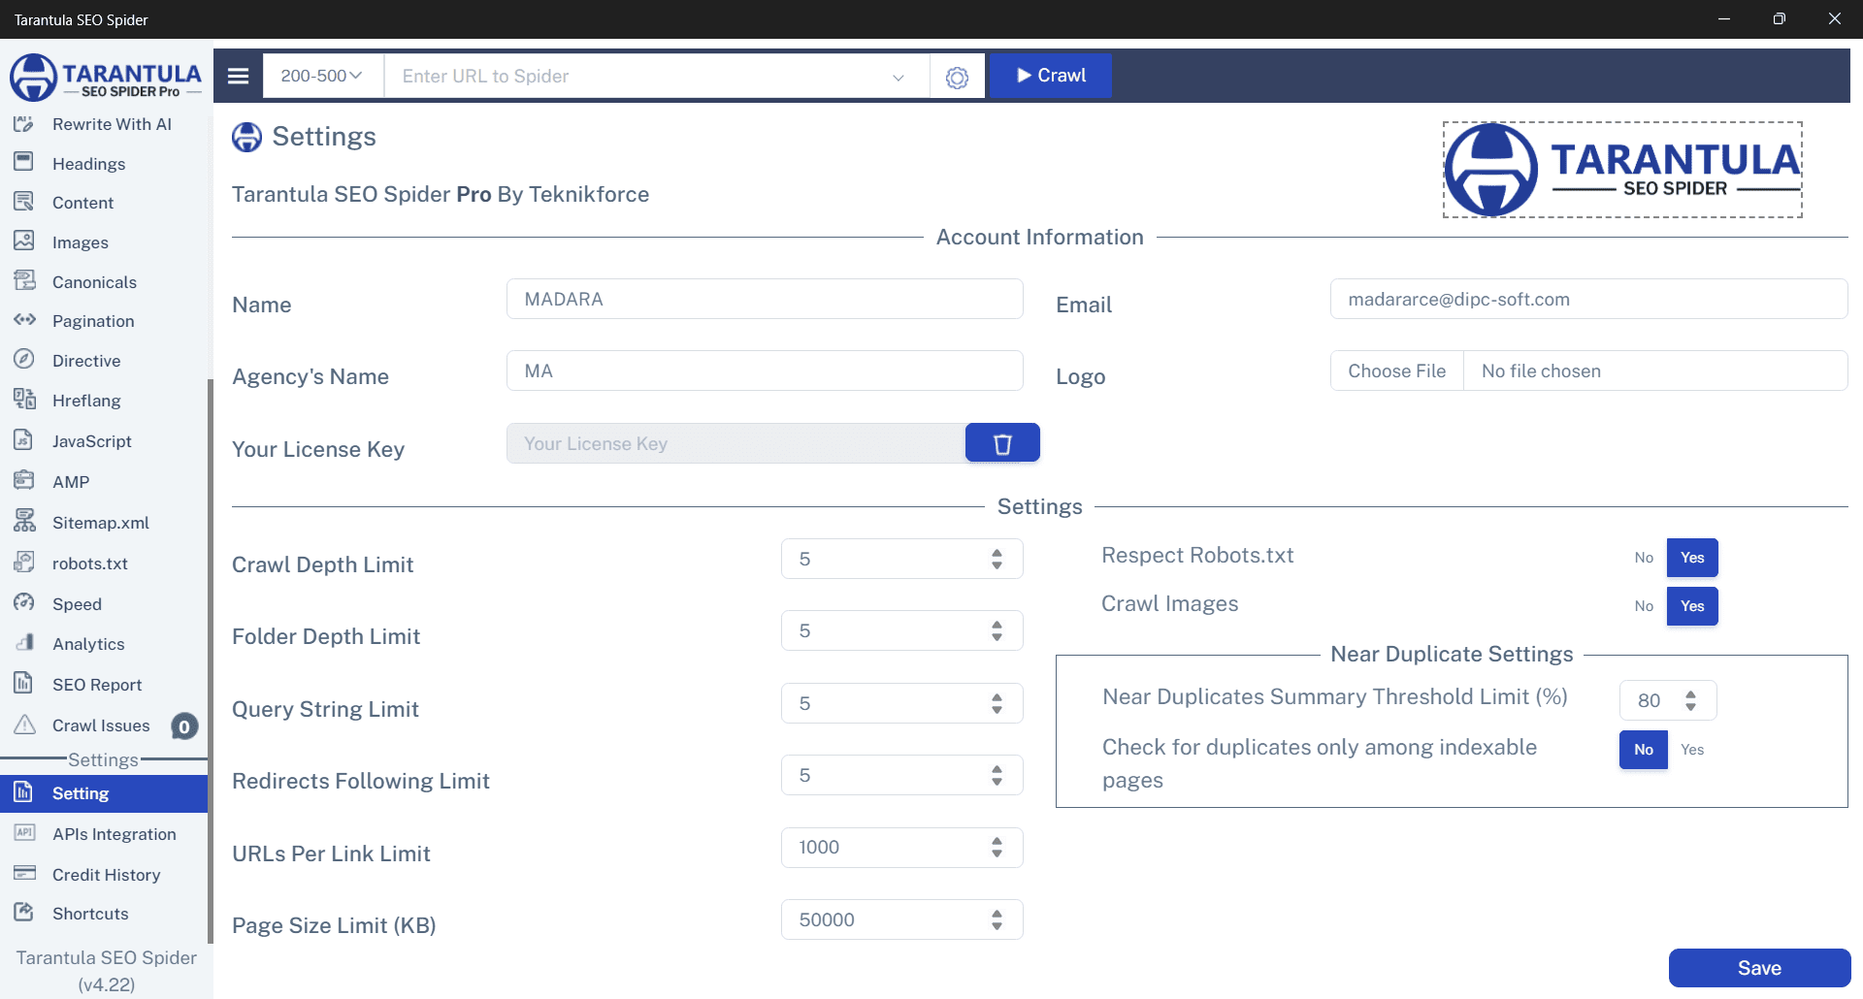
Task: Expand the URL history dropdown chevron
Action: 898,77
